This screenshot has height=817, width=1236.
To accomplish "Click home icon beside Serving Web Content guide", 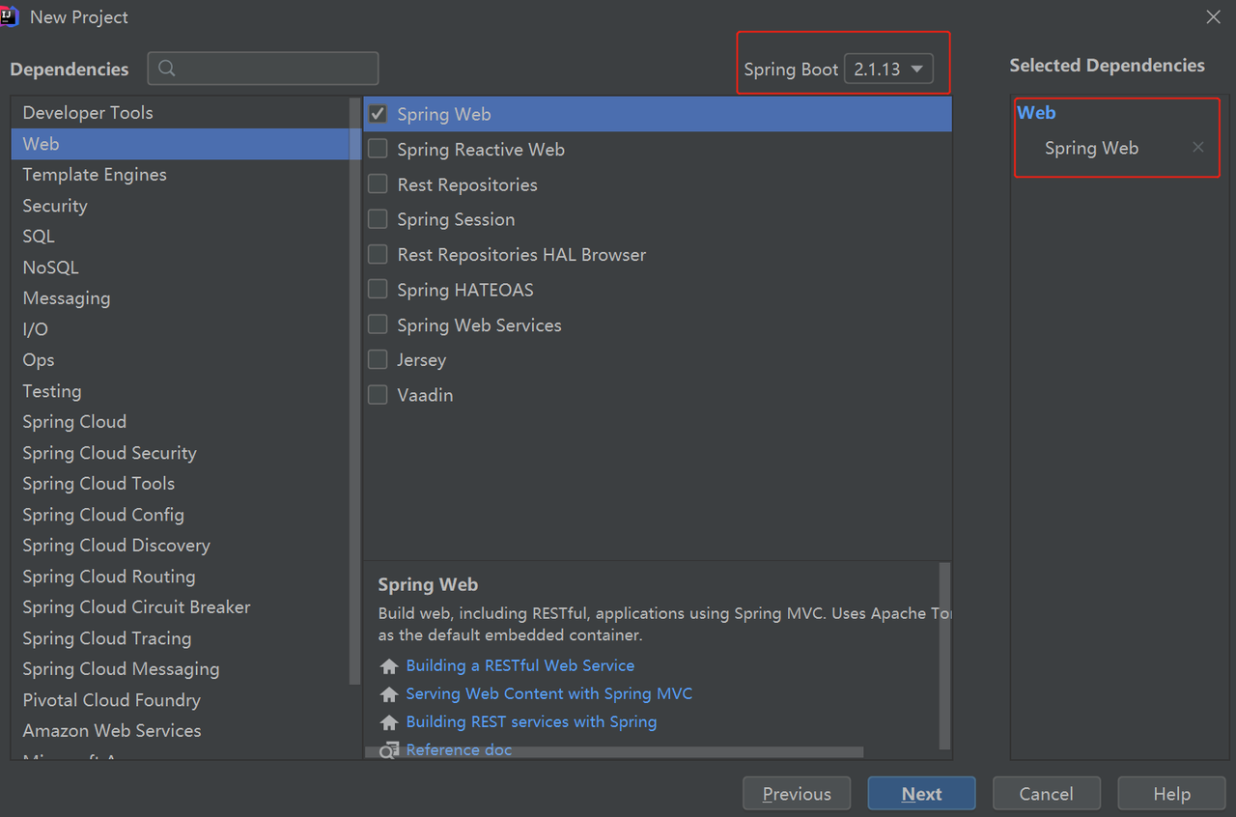I will (389, 694).
